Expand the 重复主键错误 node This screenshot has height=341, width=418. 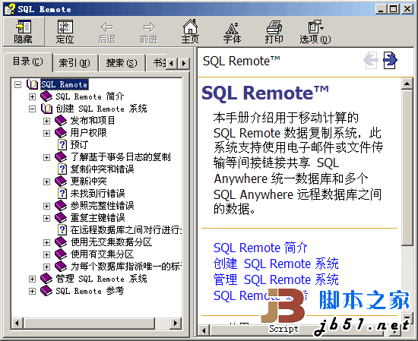click(x=46, y=218)
